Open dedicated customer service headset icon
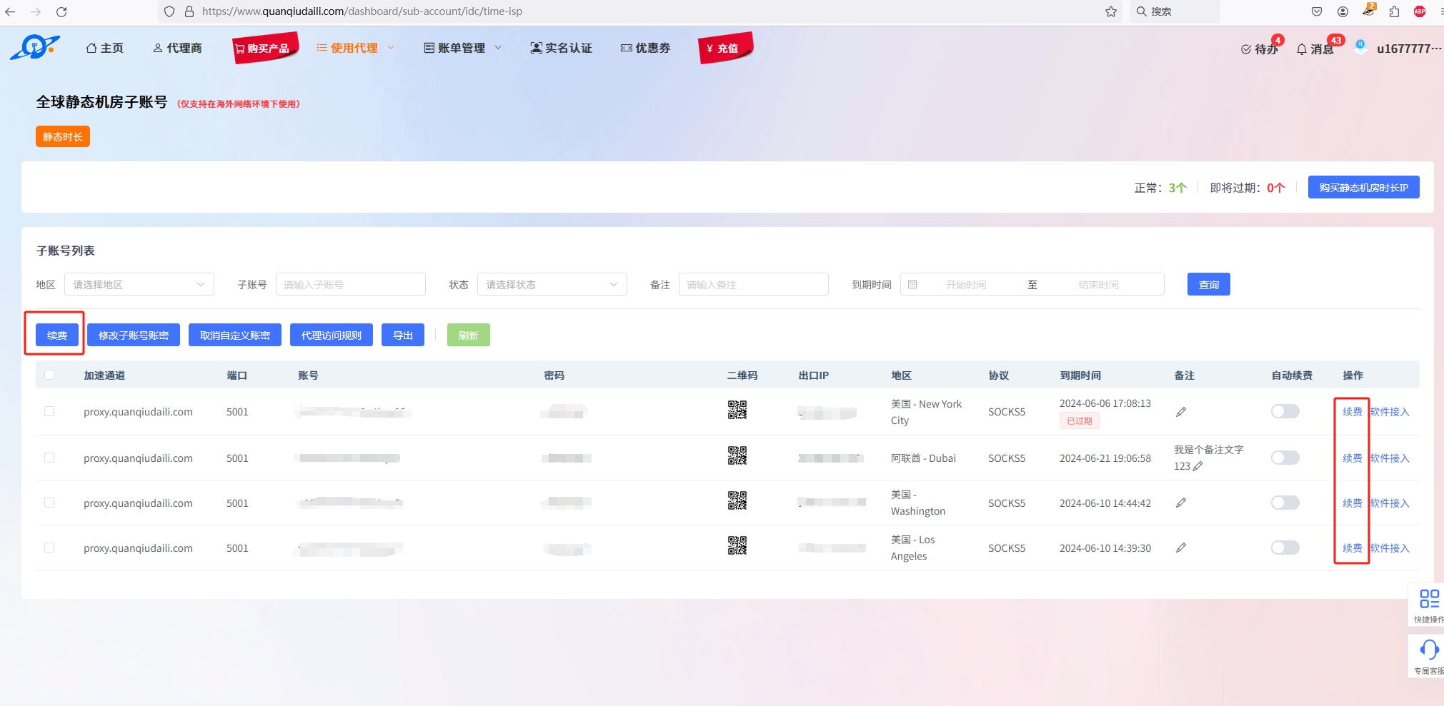Image resolution: width=1444 pixels, height=706 pixels. (x=1429, y=650)
